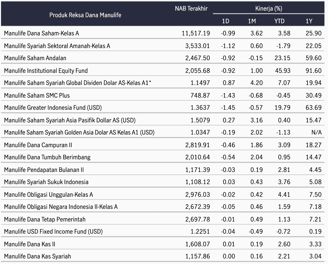This screenshot has height=264, width=328.
Task: Click 'Manulife Saham Syariah Golden Asia Dolar AS Kelas A1 (USD)'
Action: (x=79, y=132)
